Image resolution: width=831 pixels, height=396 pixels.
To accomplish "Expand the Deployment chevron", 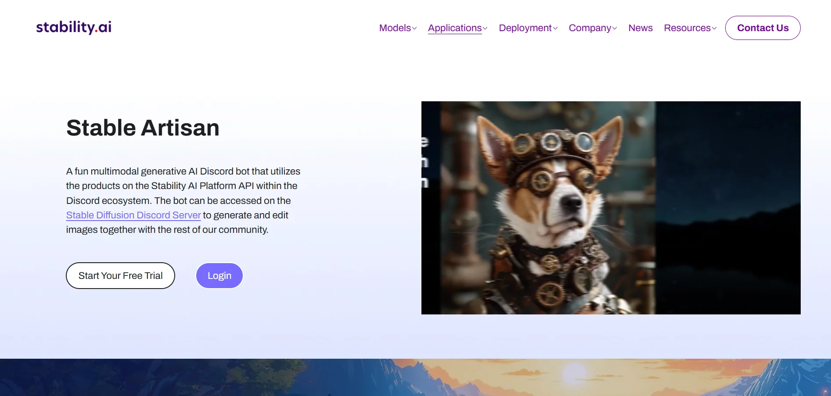I will [x=555, y=29].
